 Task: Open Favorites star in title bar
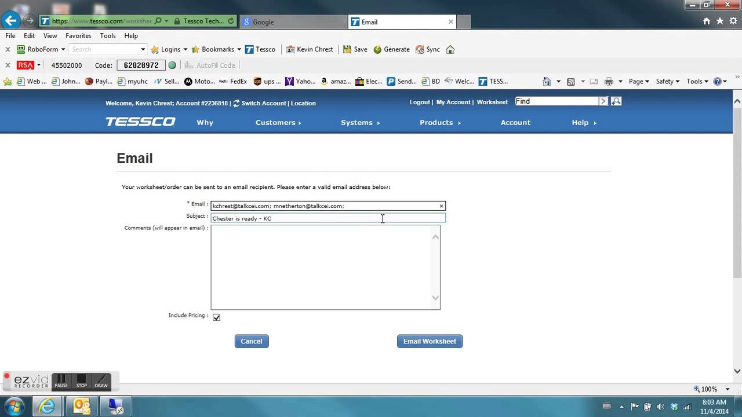720,21
